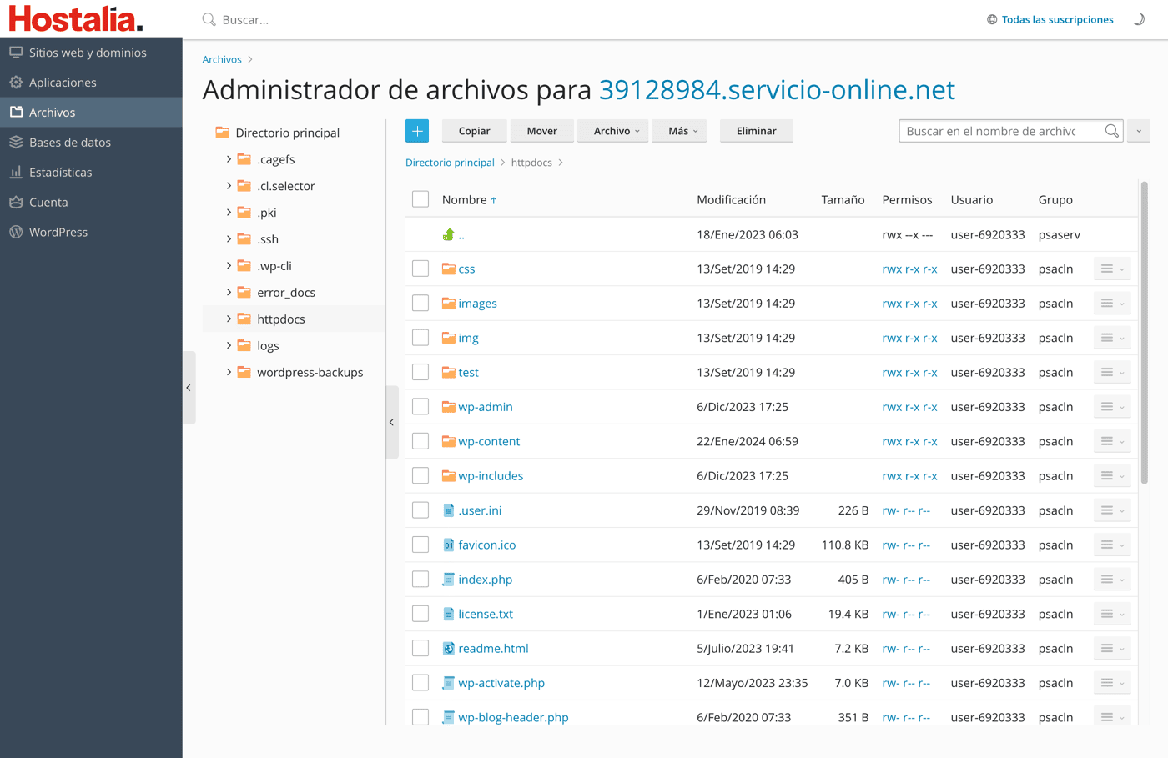The height and width of the screenshot is (758, 1168).
Task: Click the search magnifier icon in top bar
Action: tap(209, 19)
